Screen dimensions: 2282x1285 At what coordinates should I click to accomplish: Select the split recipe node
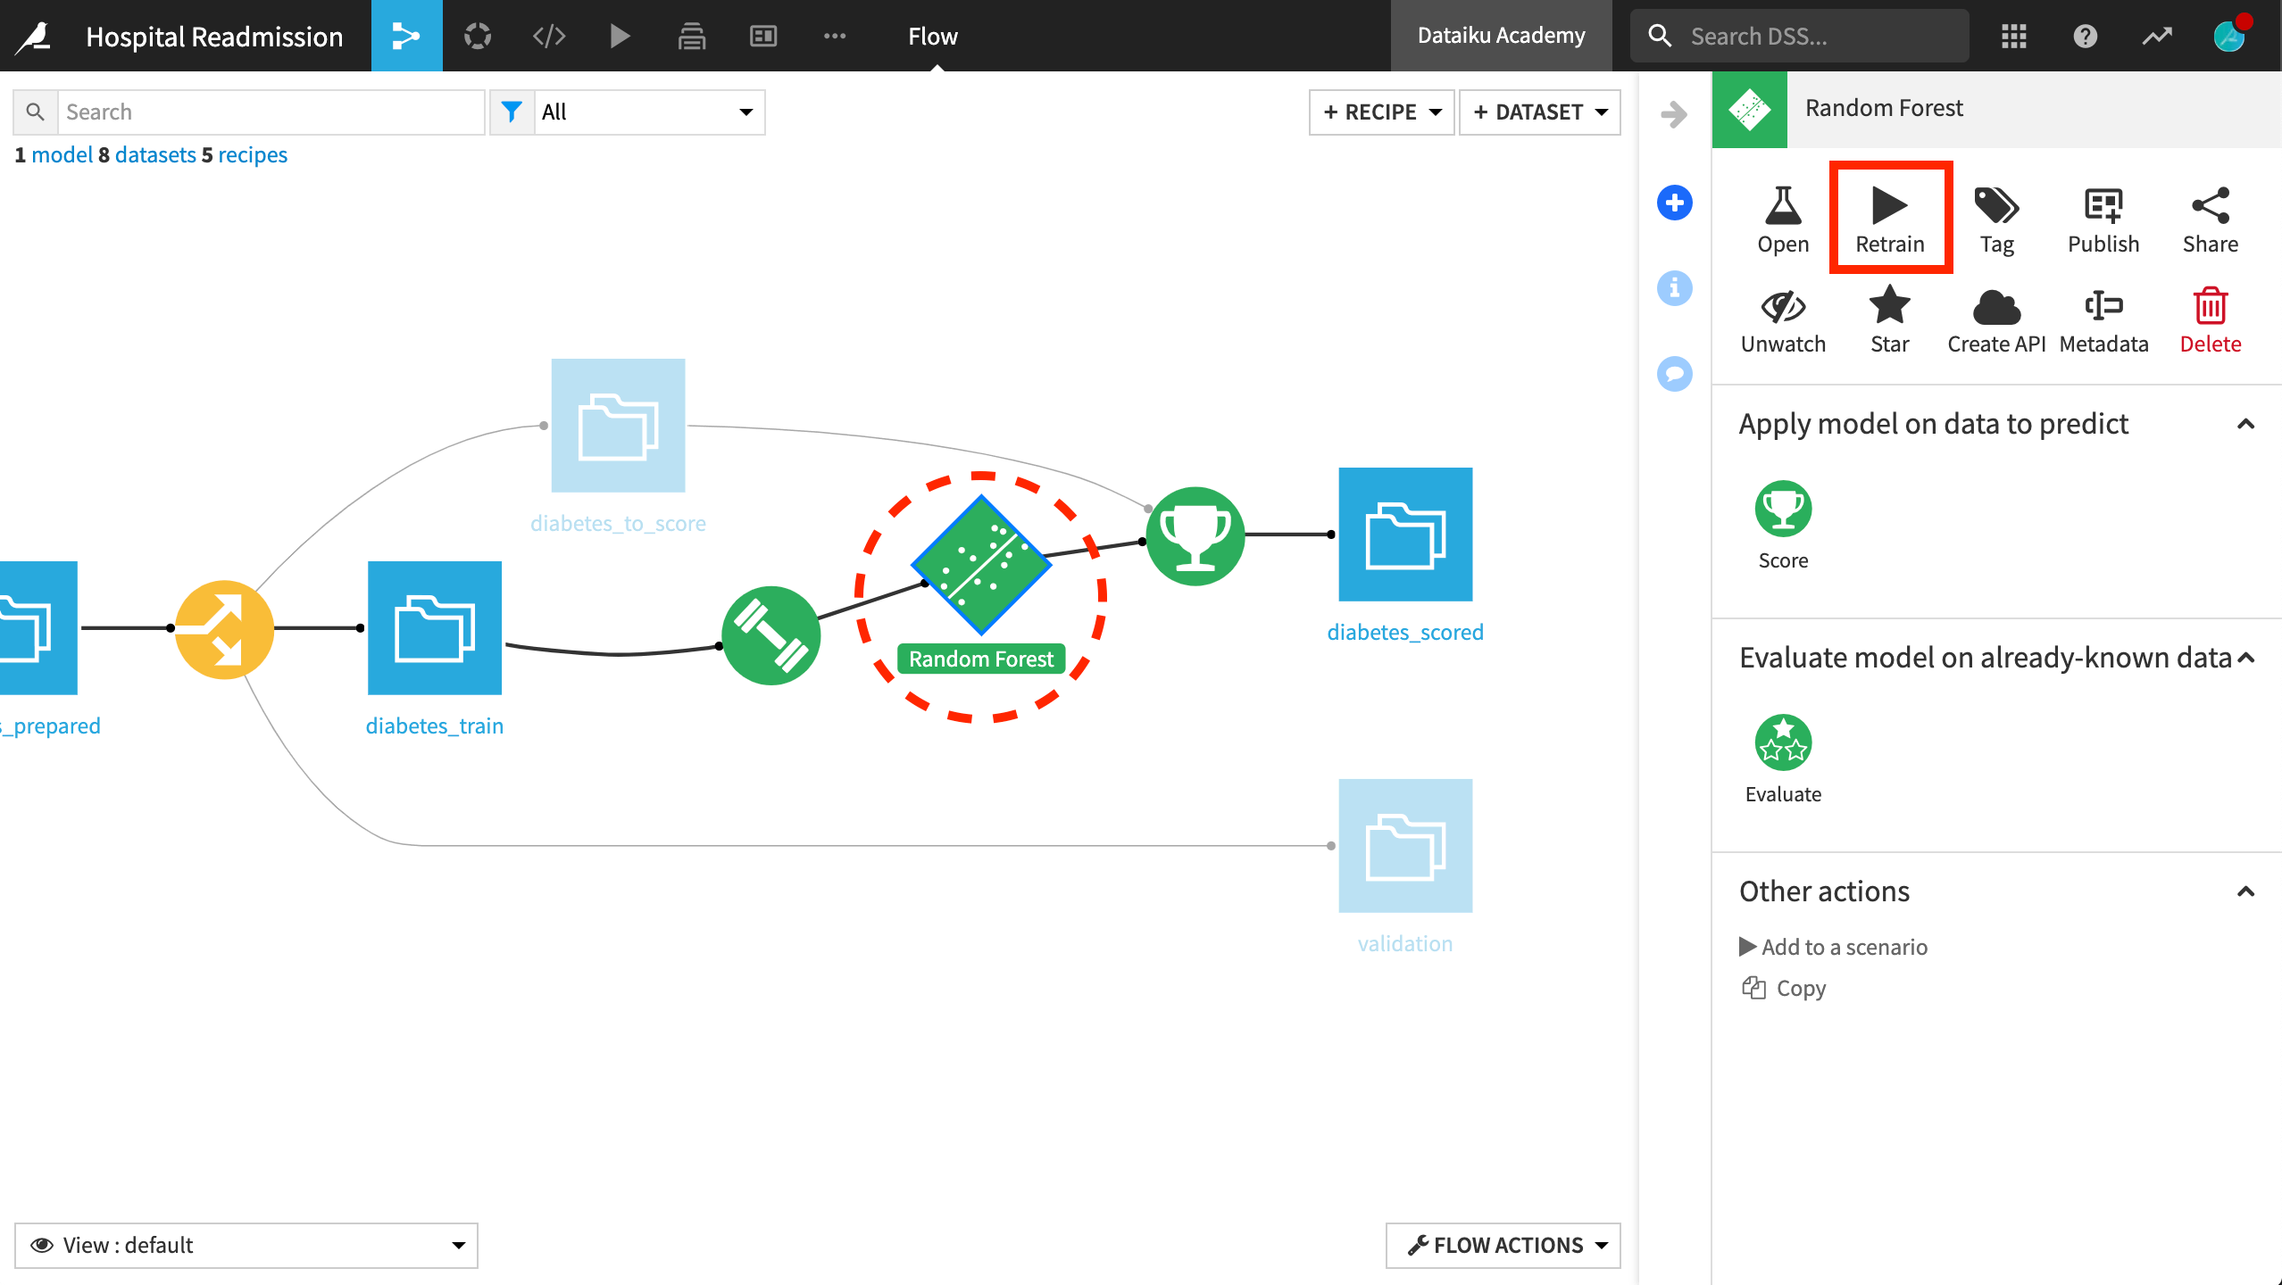[224, 629]
